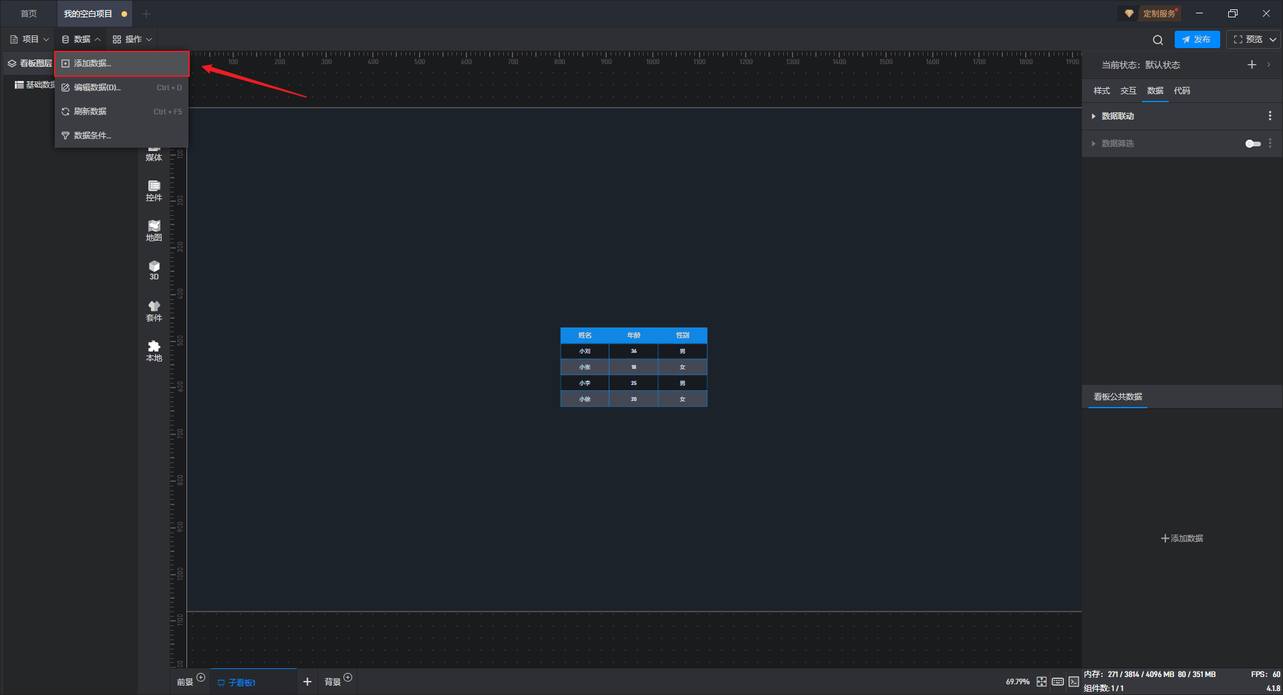Switch to the 样式 tab
Image resolution: width=1283 pixels, height=695 pixels.
pyautogui.click(x=1101, y=91)
